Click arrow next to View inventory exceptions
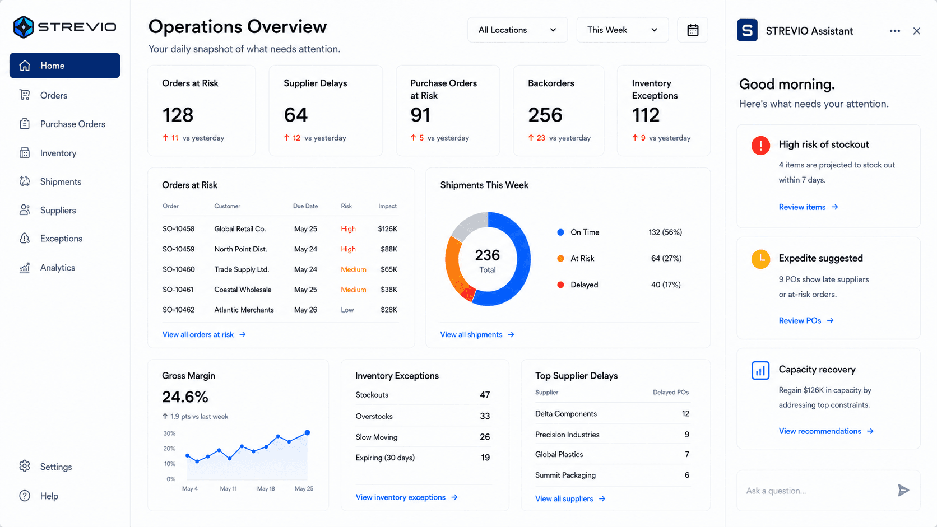The height and width of the screenshot is (527, 937). [454, 497]
